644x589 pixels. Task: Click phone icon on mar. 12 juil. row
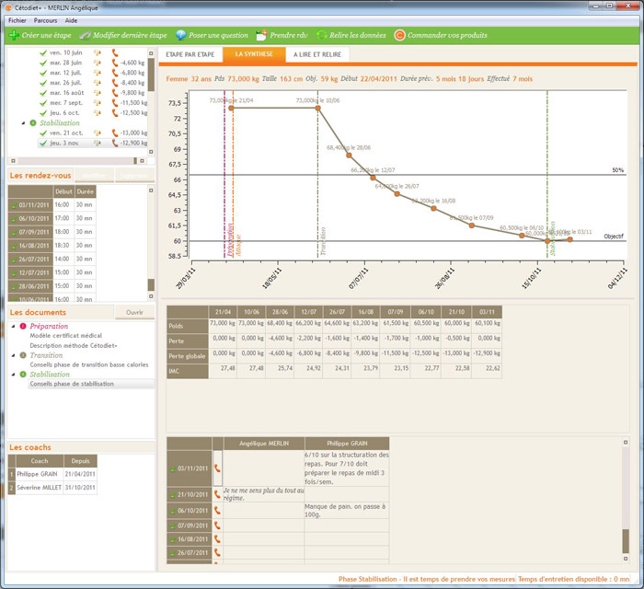(115, 73)
